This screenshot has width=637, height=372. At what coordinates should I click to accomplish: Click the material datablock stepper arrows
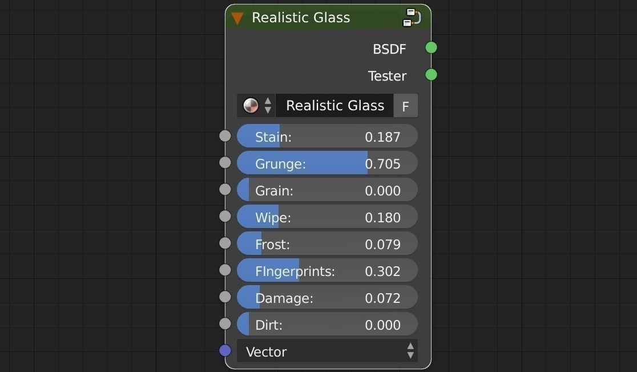[267, 105]
